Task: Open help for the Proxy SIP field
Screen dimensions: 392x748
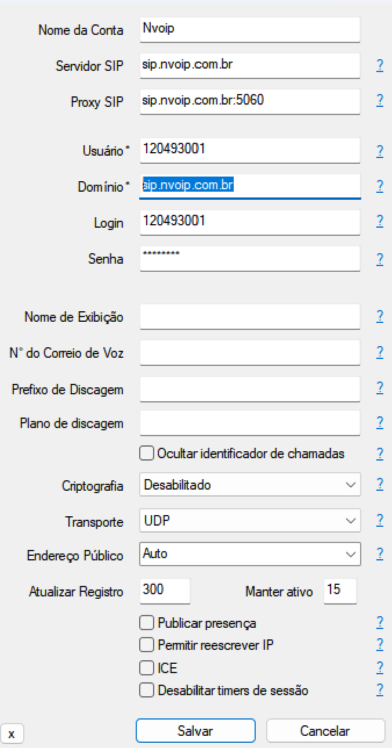Action: (380, 100)
